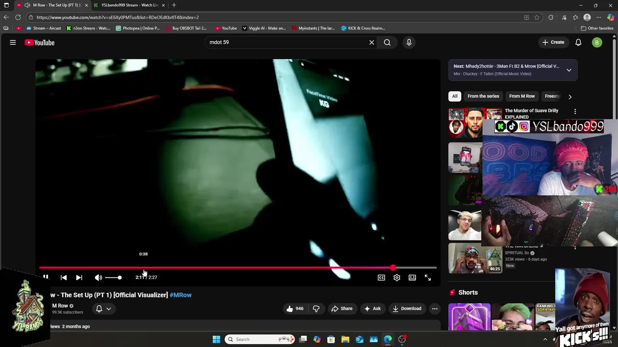Open Other favorites folder
This screenshot has height=347, width=618.
[597, 28]
